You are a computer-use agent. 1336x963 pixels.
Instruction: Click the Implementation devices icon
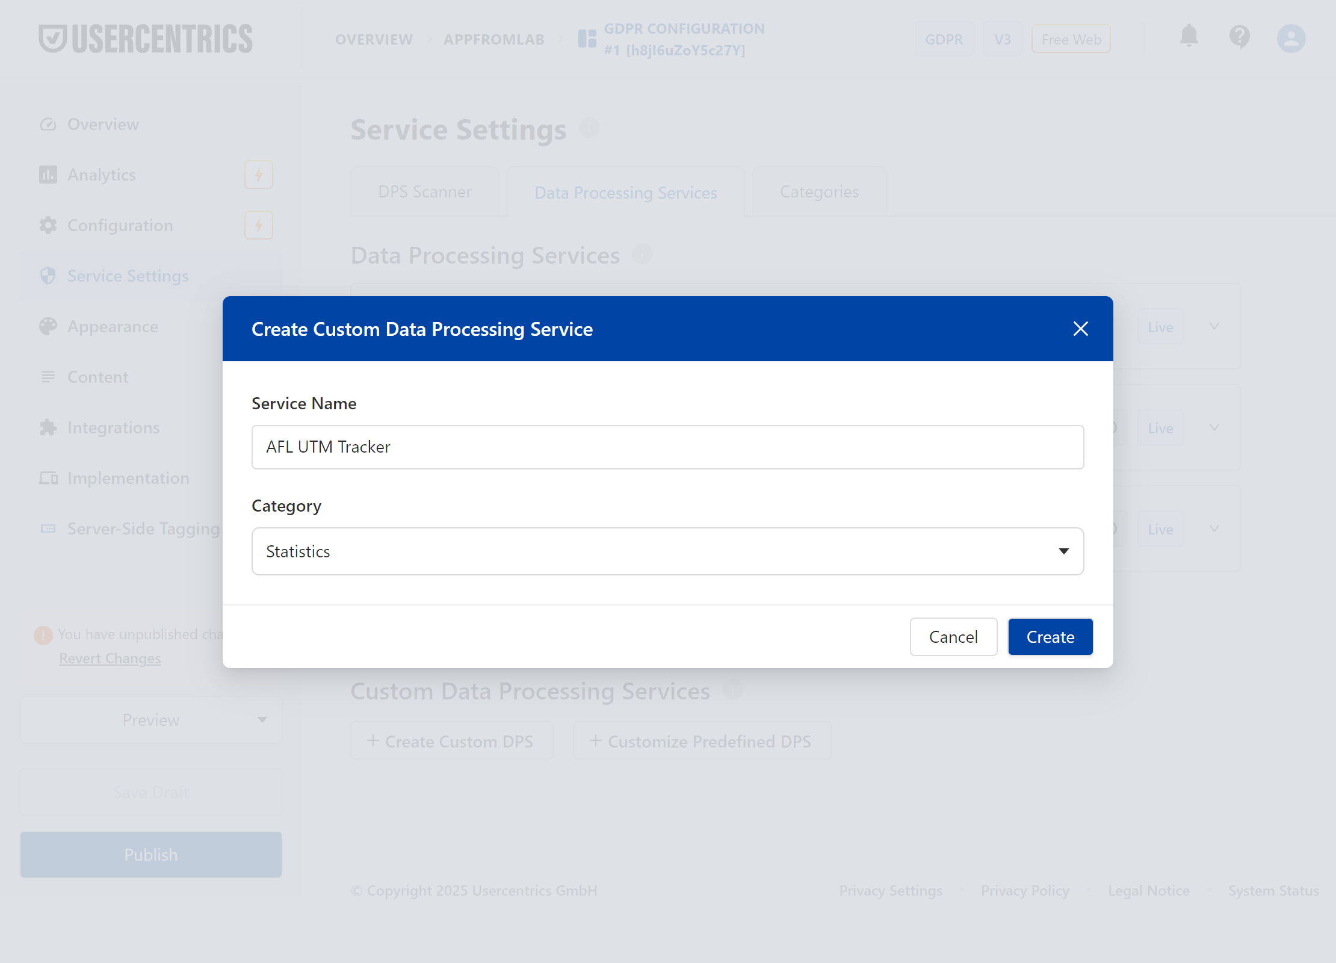[x=48, y=478]
